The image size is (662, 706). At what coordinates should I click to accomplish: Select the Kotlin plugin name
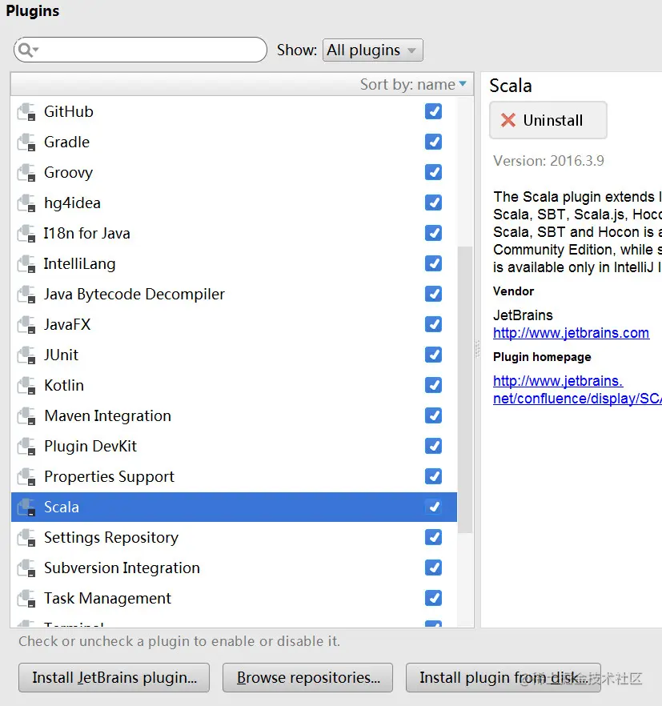point(64,386)
